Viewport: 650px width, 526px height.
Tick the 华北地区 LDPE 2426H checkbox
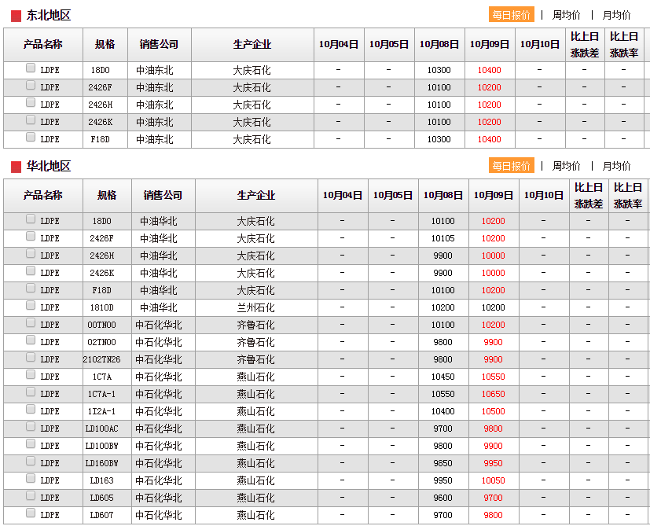(31, 253)
